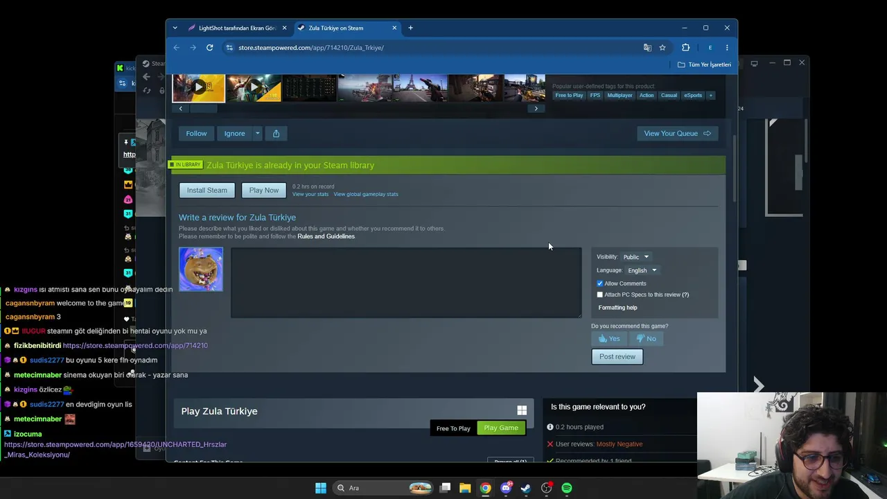Click the browser address bar URL

pos(311,48)
